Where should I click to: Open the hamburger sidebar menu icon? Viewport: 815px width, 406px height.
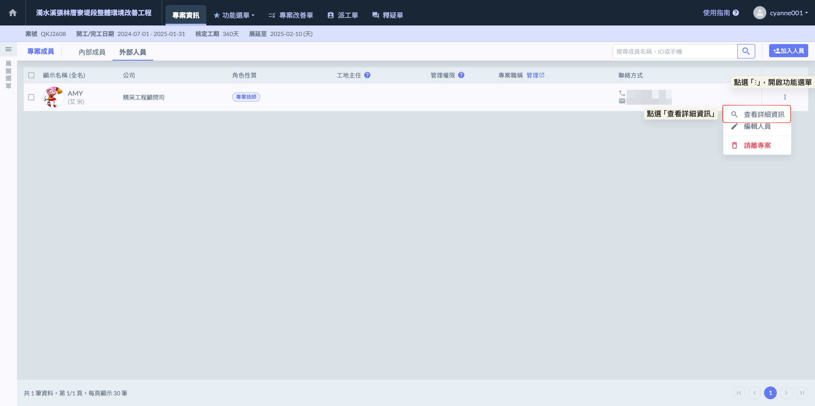click(x=8, y=49)
